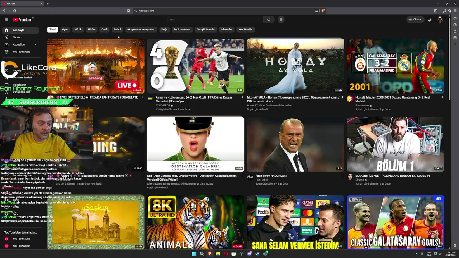This screenshot has height=258, width=459.
Task: Select the Canlı filter chip
Action: tap(104, 29)
